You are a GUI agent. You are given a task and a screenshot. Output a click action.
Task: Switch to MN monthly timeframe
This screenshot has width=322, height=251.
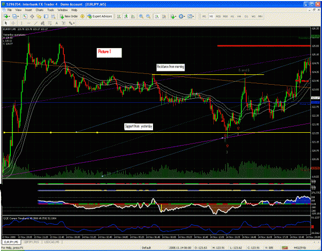pyautogui.click(x=260, y=17)
